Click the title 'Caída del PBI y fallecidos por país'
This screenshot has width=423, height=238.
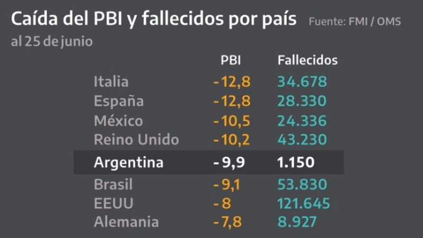(x=153, y=21)
